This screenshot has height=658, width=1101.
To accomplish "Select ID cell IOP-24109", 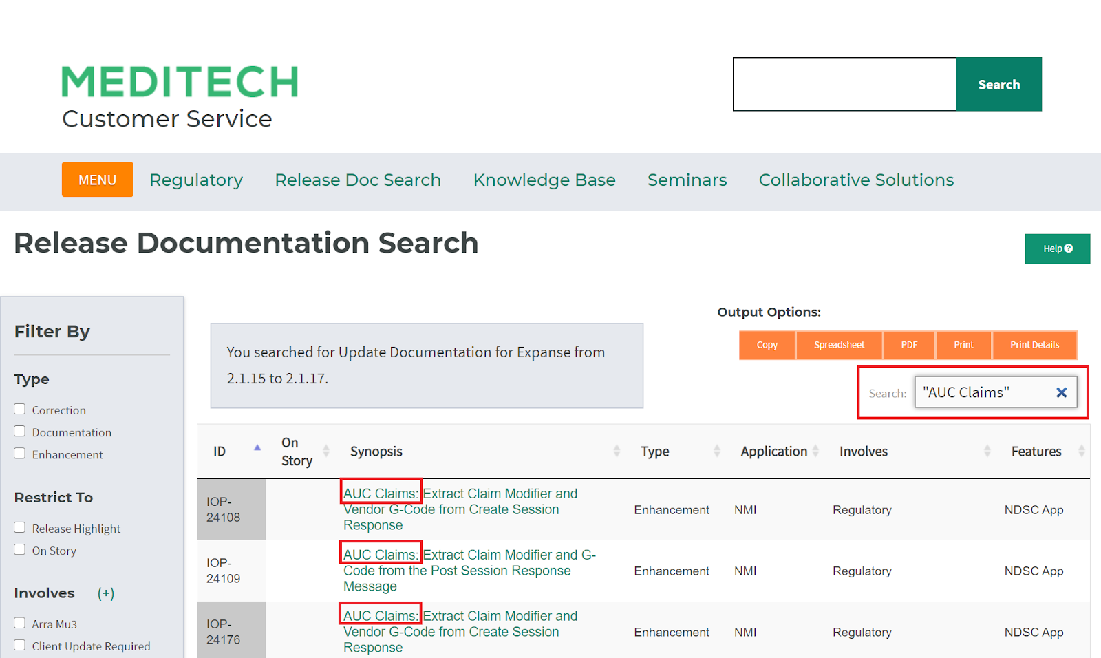I will pyautogui.click(x=231, y=571).
